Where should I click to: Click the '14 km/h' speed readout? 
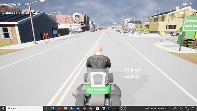click(x=133, y=70)
